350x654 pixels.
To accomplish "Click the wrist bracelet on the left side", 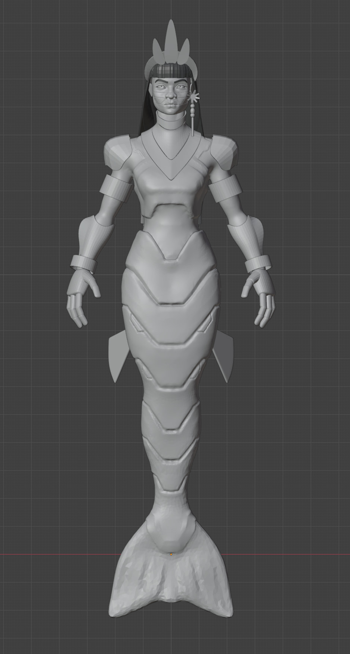I will click(x=82, y=262).
